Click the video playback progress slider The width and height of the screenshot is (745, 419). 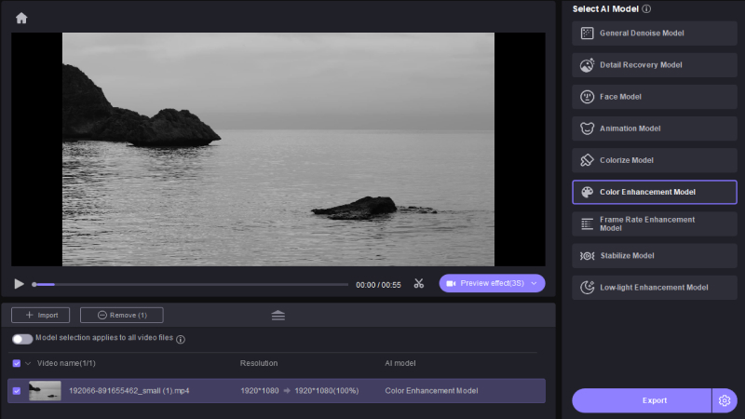point(191,284)
